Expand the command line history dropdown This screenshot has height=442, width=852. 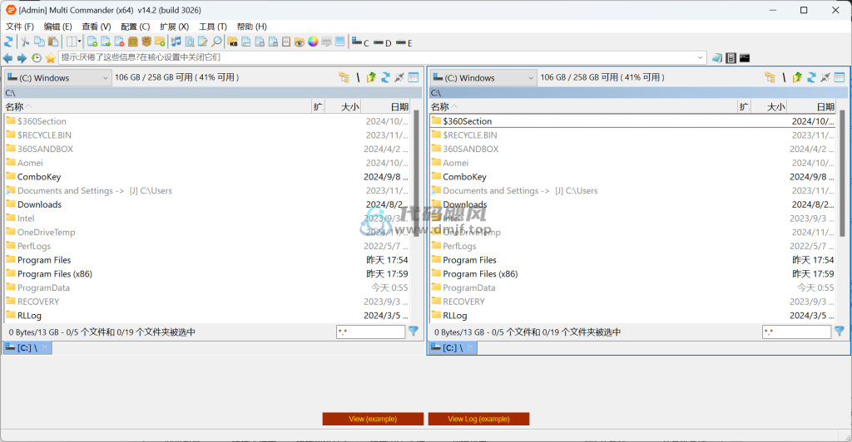701,57
